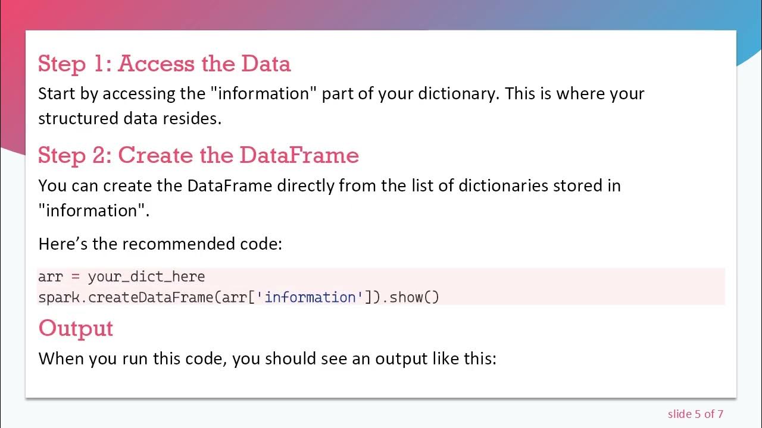Viewport: 762px width, 428px height.
Task: Click the "Step 2: Create the DataFrame" heading
Action: point(198,155)
